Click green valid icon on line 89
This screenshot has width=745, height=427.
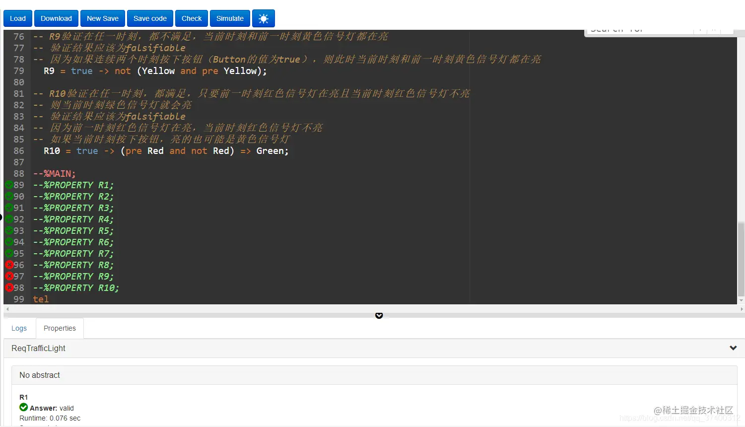pyautogui.click(x=9, y=185)
